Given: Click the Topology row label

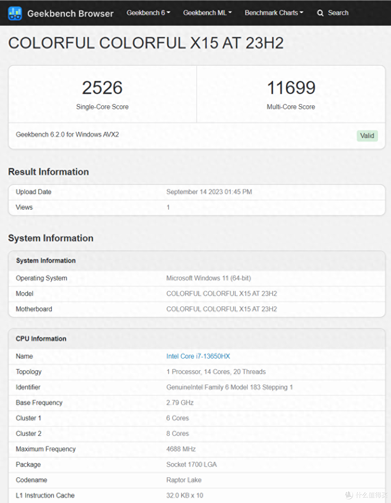Looking at the screenshot, I should (29, 372).
